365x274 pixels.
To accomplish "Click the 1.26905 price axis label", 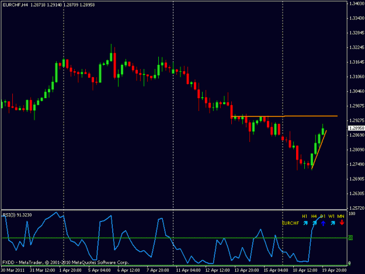I will tap(357, 179).
